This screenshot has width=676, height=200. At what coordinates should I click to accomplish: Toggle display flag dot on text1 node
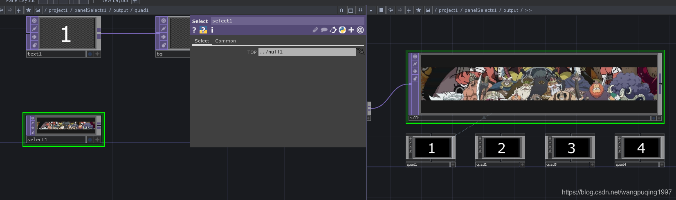(x=90, y=54)
